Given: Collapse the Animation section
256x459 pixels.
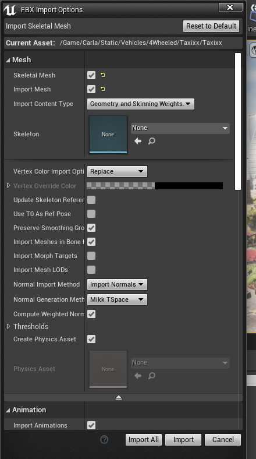Looking at the screenshot, I should (8, 410).
